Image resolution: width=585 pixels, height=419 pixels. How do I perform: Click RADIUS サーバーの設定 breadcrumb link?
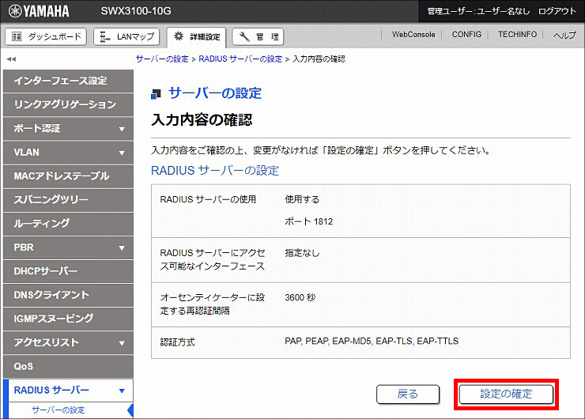(240, 59)
